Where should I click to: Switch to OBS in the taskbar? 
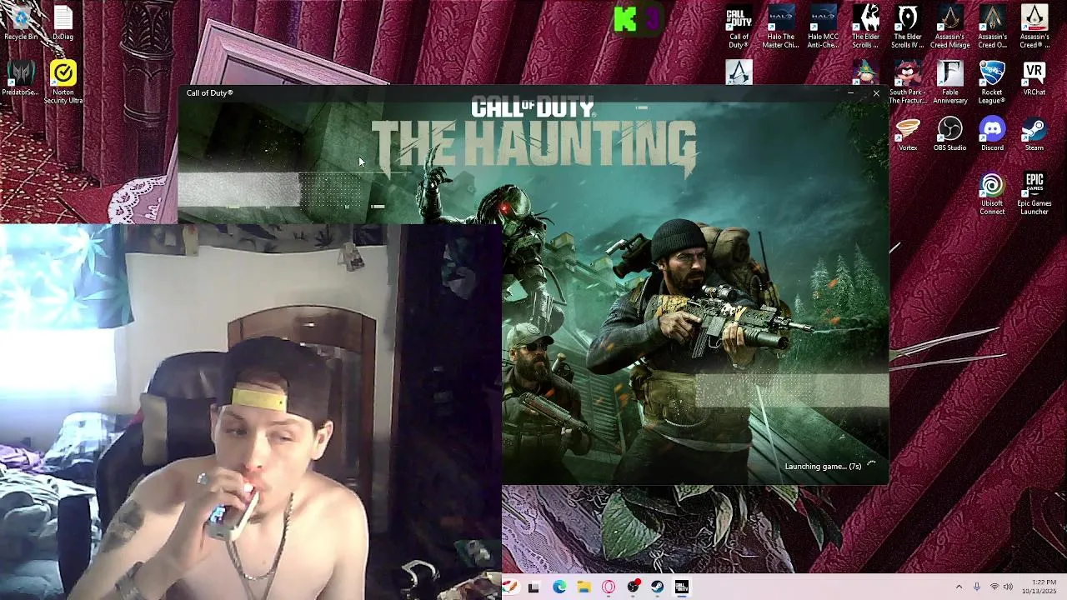(634, 587)
